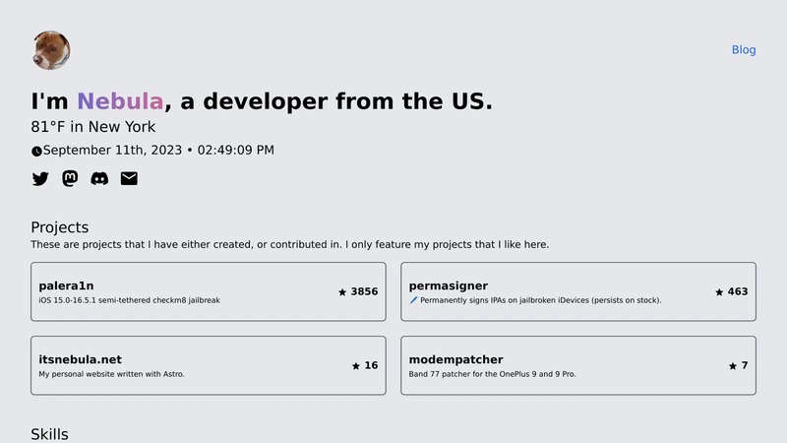Click the Projects section heading
Image resolution: width=787 pixels, height=443 pixels.
(60, 227)
